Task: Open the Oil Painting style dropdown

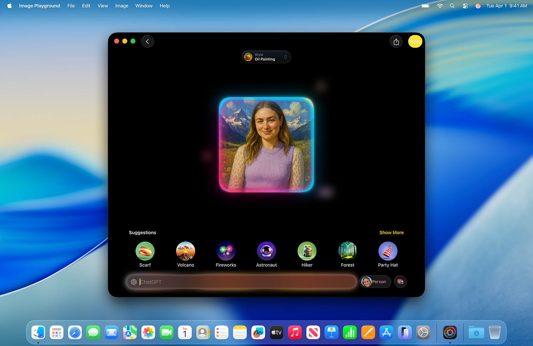Action: coord(266,57)
